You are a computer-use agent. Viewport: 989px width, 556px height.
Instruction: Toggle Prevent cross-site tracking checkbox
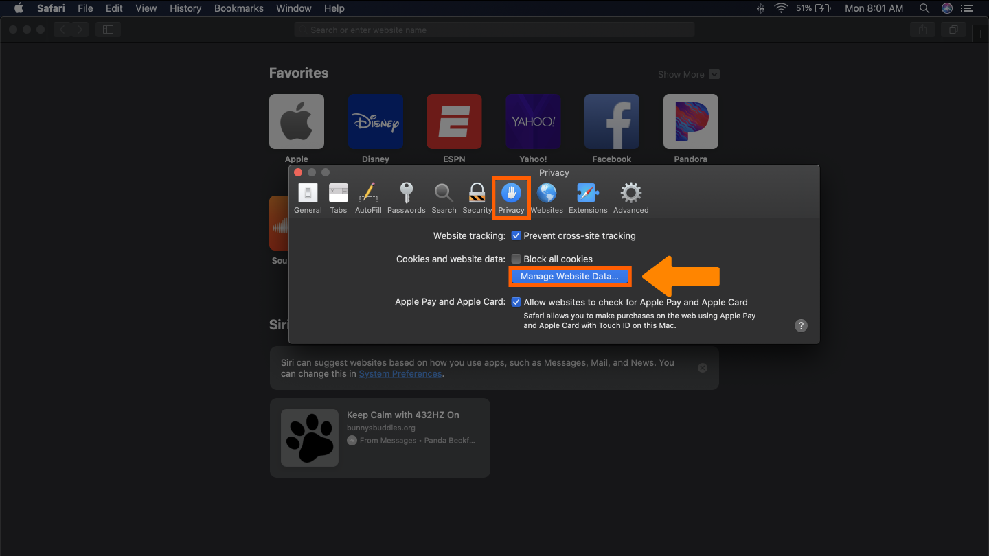(516, 235)
